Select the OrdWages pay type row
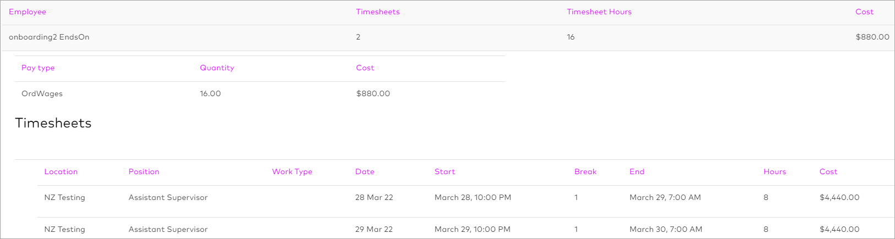 pos(42,94)
